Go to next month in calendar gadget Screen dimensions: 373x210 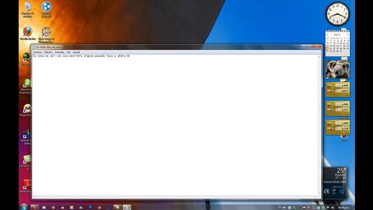(348, 35)
